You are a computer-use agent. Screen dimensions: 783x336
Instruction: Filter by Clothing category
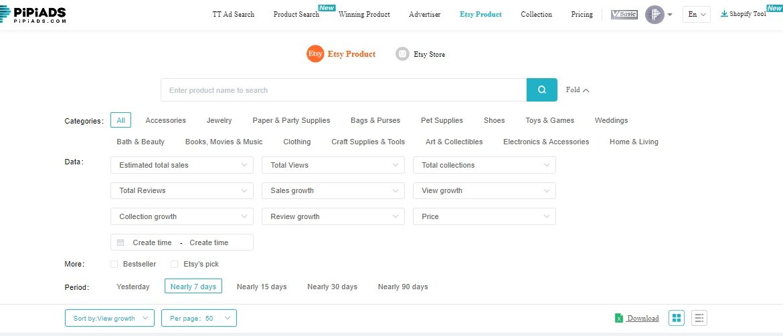click(297, 142)
